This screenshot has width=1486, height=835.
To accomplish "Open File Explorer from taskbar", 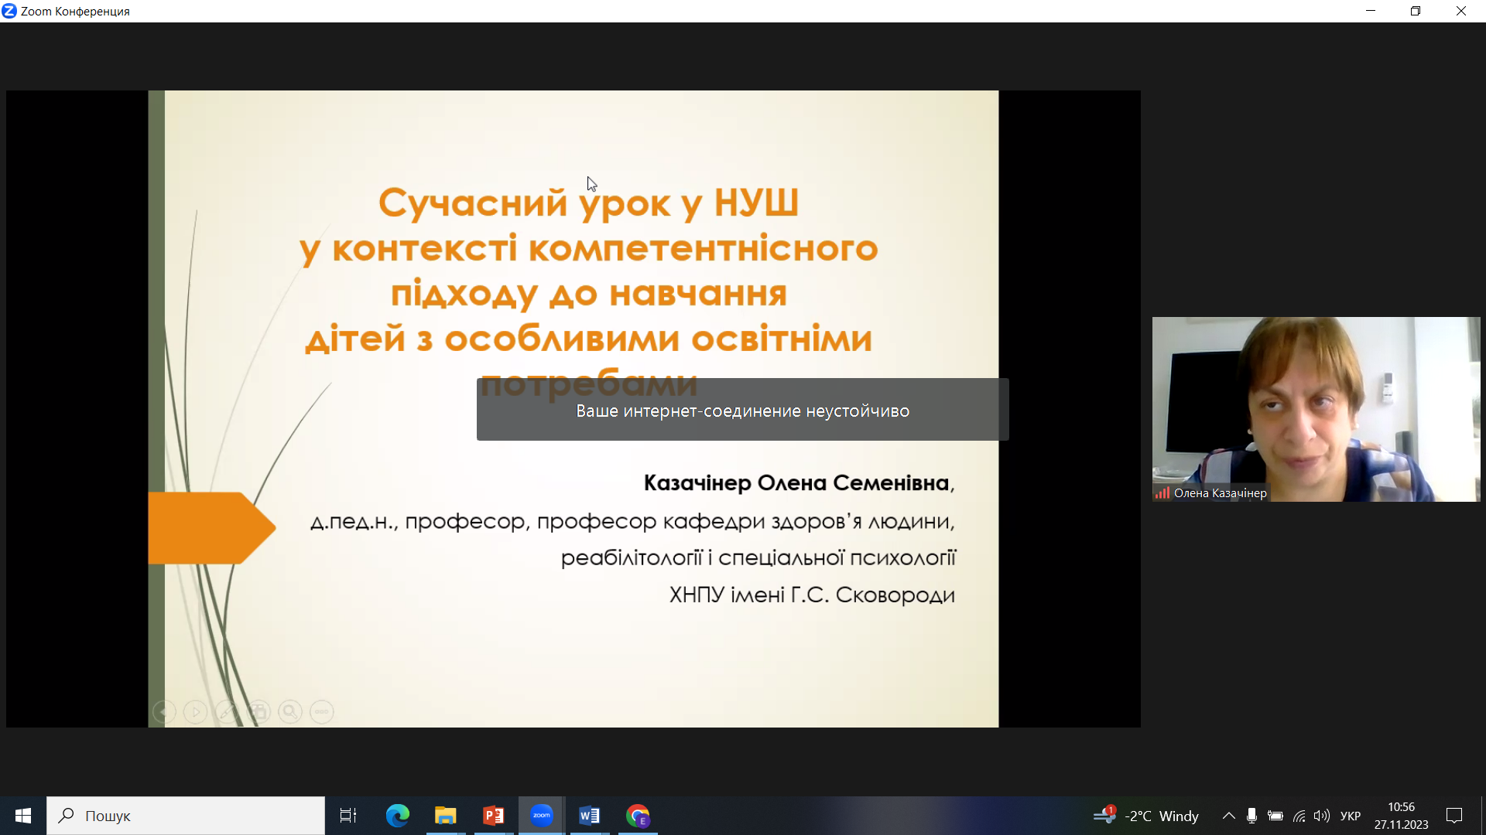I will tap(445, 816).
